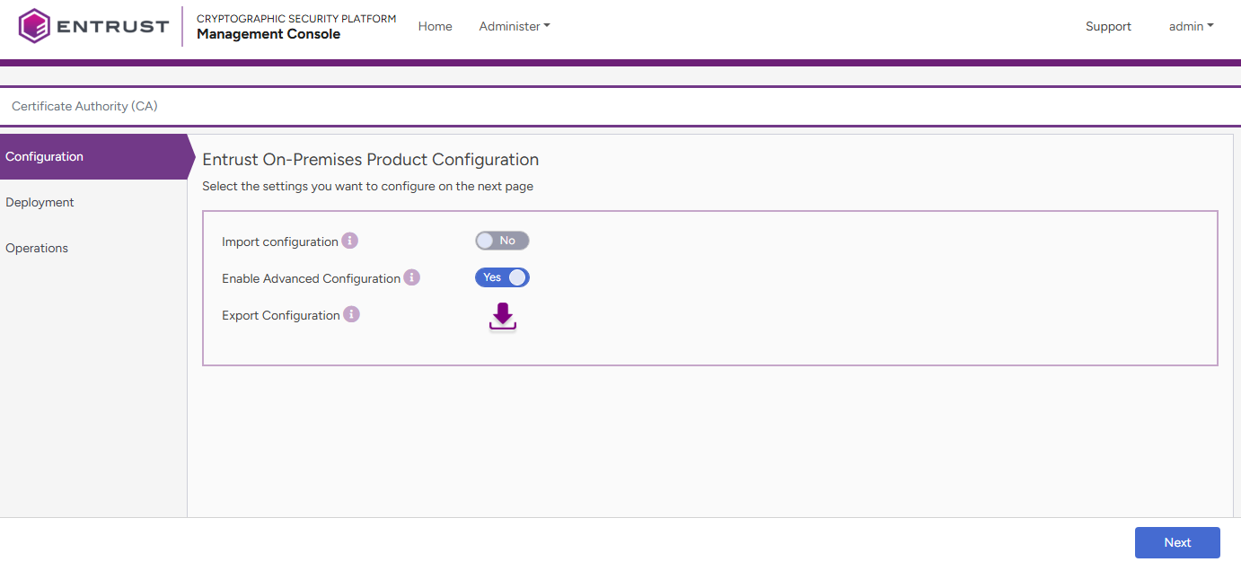Show info for Export Configuration
This screenshot has width=1241, height=562.
click(x=352, y=314)
